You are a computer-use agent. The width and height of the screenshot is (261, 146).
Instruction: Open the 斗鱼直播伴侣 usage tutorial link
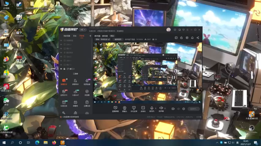pyautogui.click(x=70, y=117)
